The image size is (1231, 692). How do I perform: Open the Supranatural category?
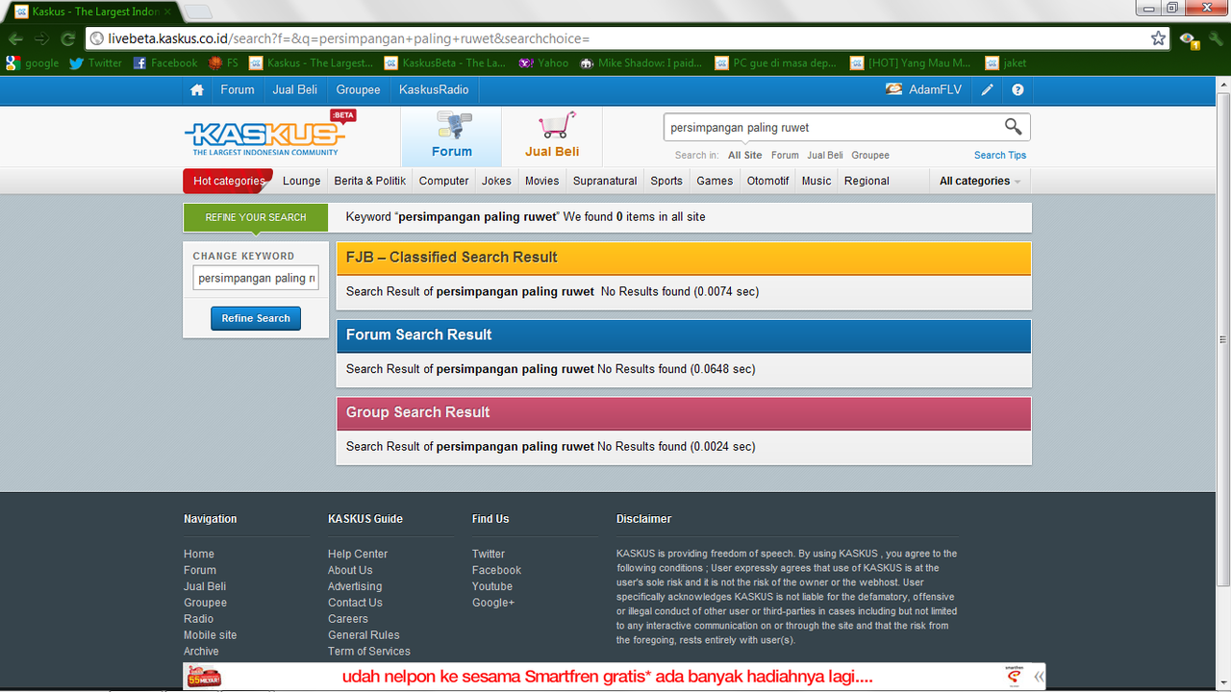(605, 181)
